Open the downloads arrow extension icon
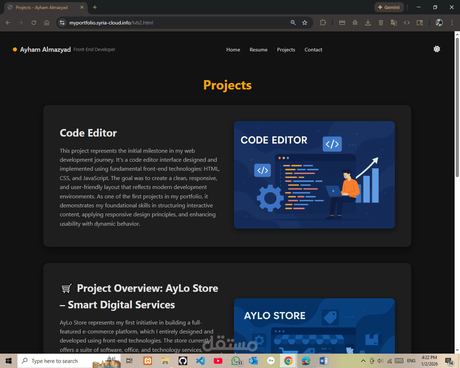This screenshot has width=460, height=368. point(368,23)
